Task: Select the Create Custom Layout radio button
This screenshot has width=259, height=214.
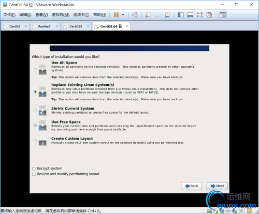Action: point(35,141)
